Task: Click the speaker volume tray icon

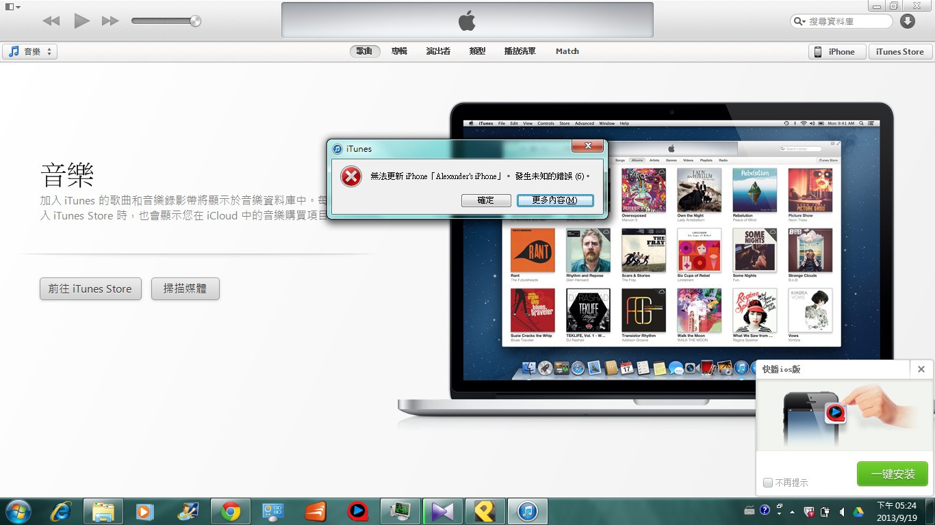Action: [841, 512]
